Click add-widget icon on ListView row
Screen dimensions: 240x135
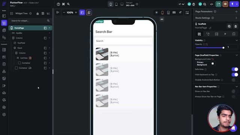pyautogui.click(x=45, y=58)
